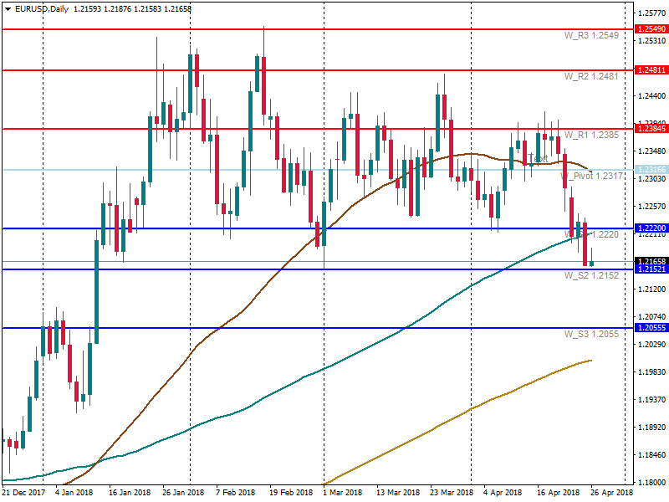Click the triangle icon beside EURUSD,Daily title

[8, 9]
